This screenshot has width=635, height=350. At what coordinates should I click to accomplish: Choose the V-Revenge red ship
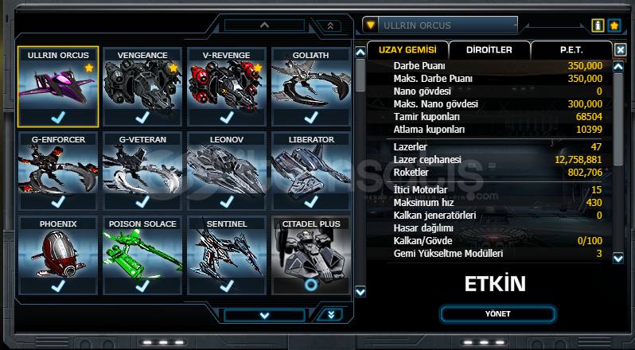pos(226,84)
